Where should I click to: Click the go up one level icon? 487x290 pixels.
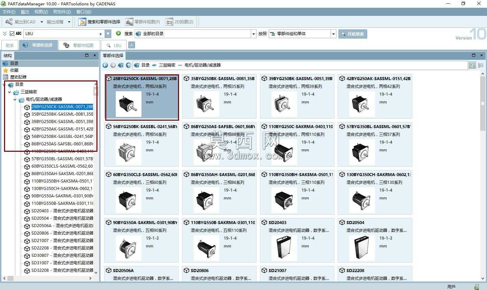pyautogui.click(x=129, y=65)
